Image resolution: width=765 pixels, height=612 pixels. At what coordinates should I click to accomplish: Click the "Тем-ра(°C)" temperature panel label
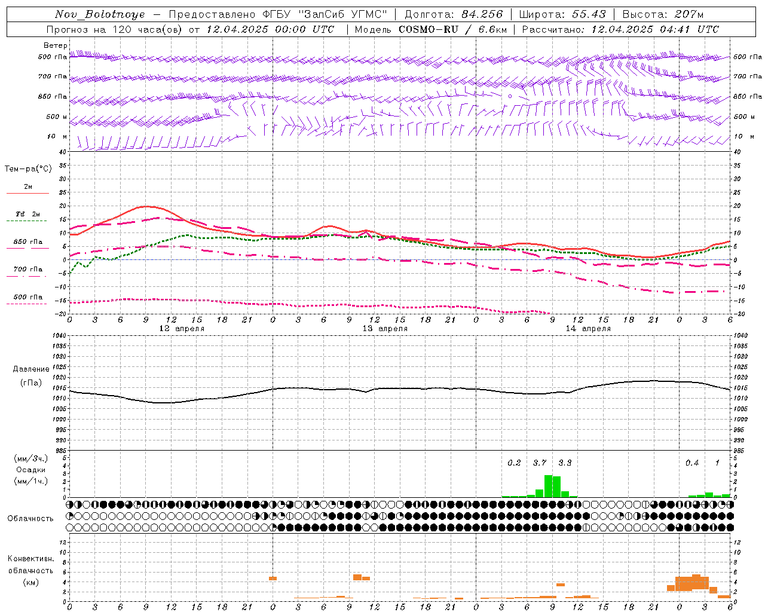[28, 169]
